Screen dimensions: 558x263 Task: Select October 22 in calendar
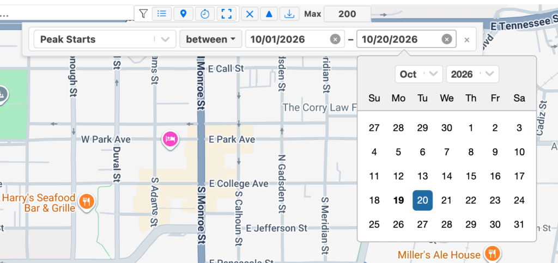[471, 200]
